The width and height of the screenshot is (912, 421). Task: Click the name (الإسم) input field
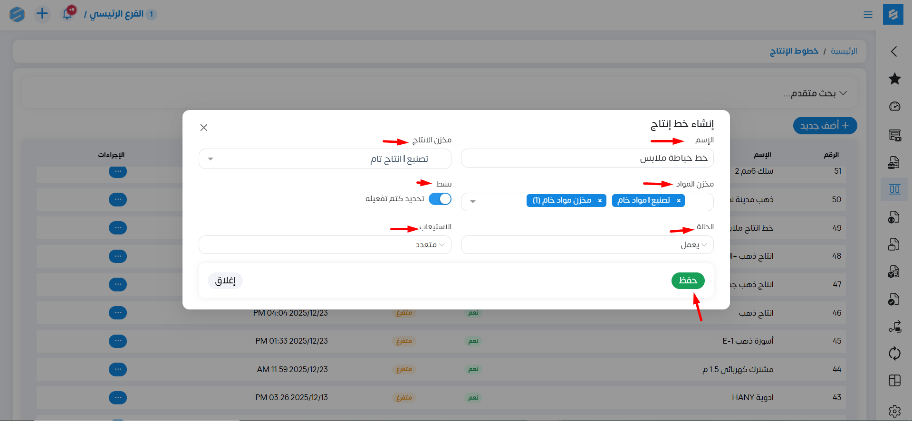tap(587, 158)
